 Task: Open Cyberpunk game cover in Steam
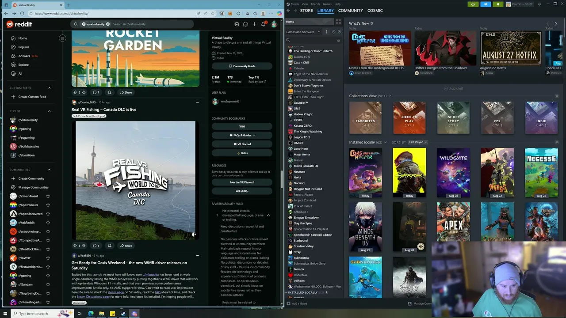[x=409, y=173]
